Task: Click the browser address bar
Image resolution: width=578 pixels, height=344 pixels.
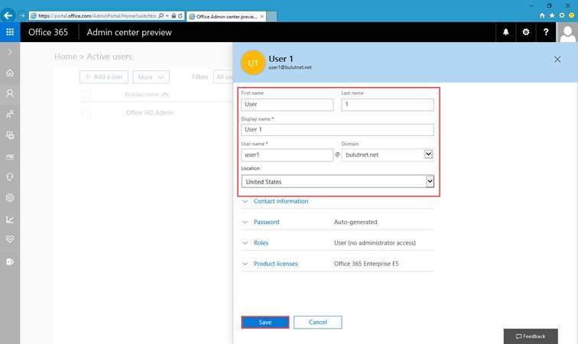Action: coord(97,16)
